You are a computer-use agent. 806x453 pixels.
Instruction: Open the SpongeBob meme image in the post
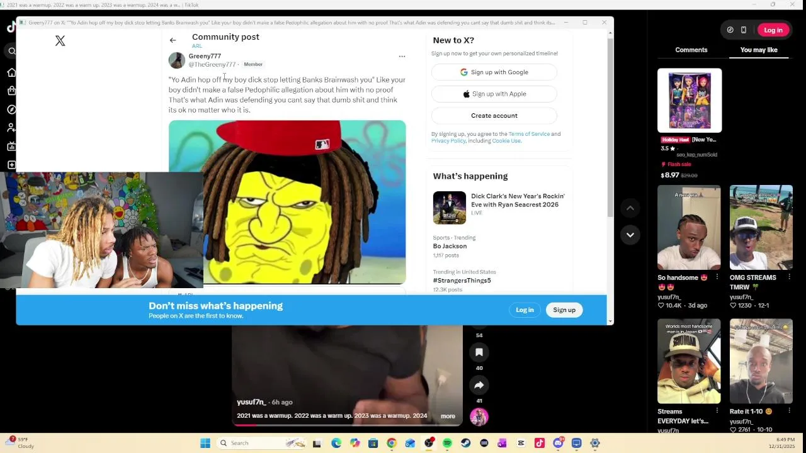click(287, 203)
